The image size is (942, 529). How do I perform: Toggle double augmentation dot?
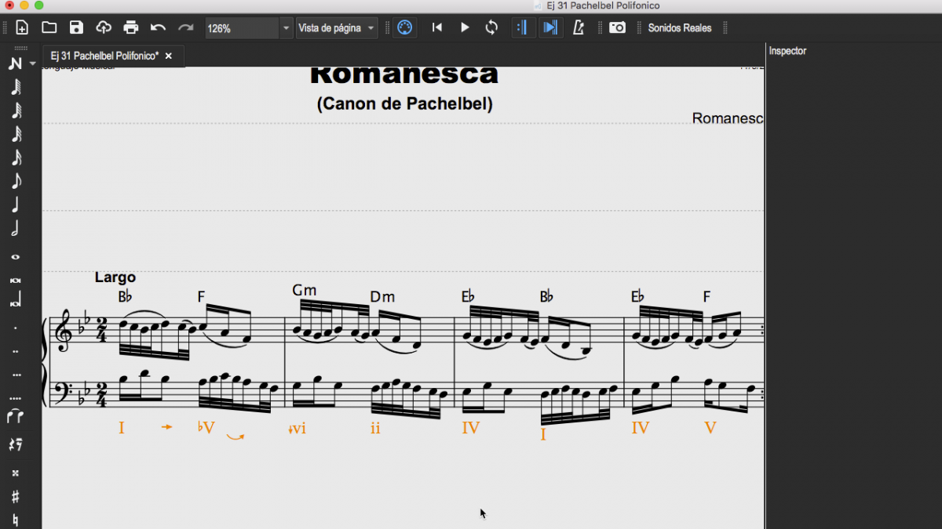[x=15, y=351]
